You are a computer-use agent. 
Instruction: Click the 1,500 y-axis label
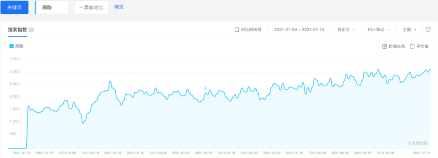point(14,109)
